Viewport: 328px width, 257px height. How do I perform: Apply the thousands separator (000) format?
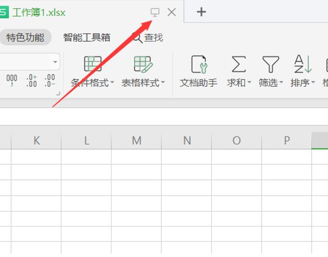tap(12, 81)
